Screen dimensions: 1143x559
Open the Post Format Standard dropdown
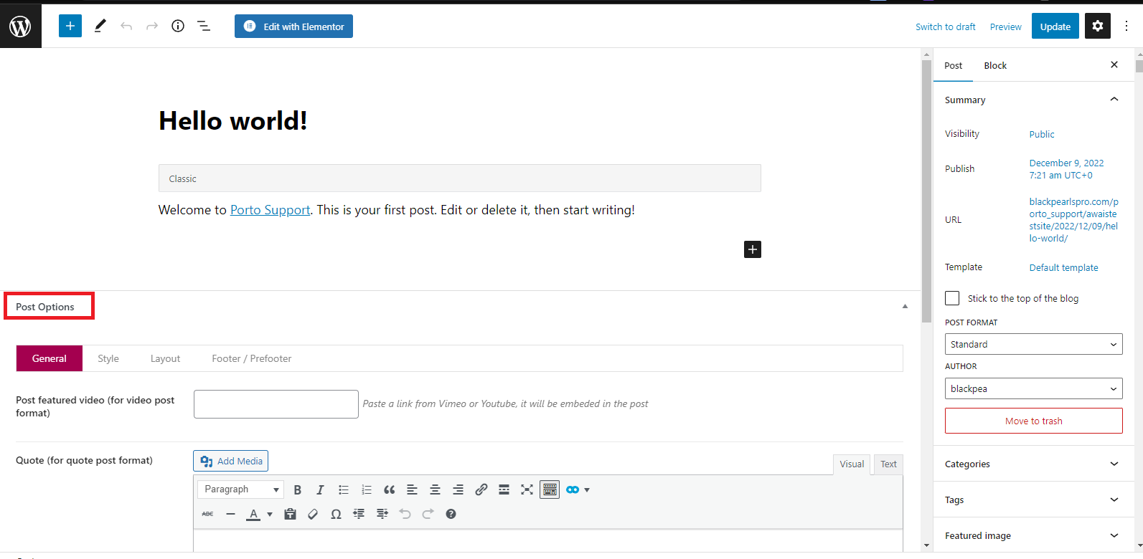(1033, 345)
